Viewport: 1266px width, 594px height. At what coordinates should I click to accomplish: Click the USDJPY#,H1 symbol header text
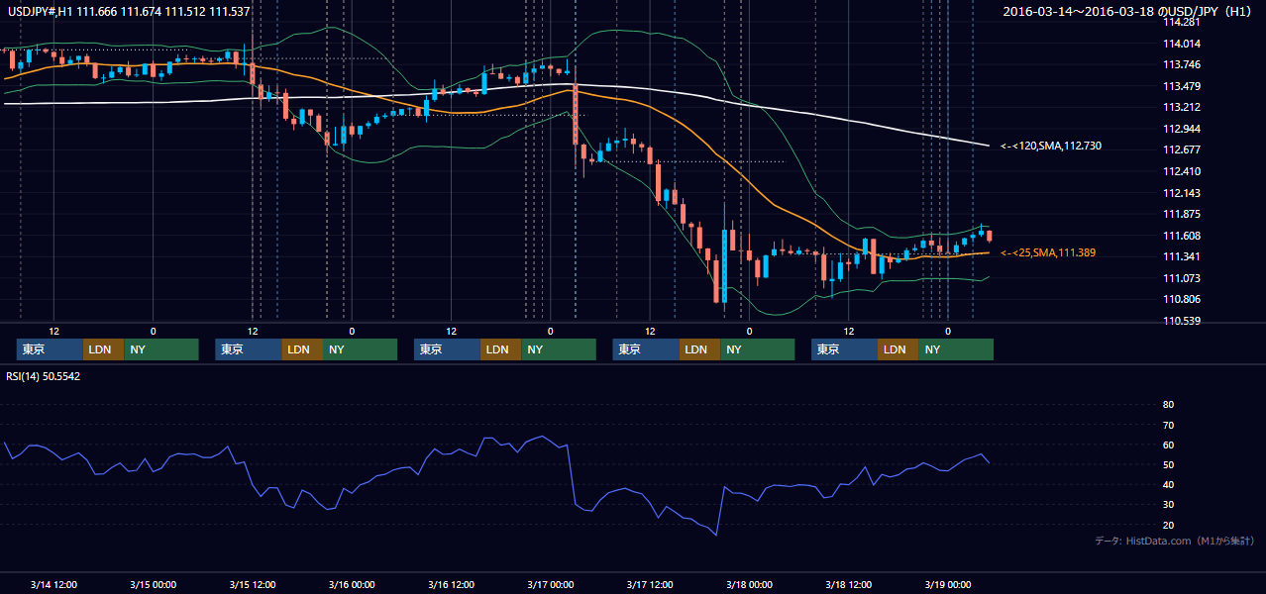pyautogui.click(x=127, y=12)
